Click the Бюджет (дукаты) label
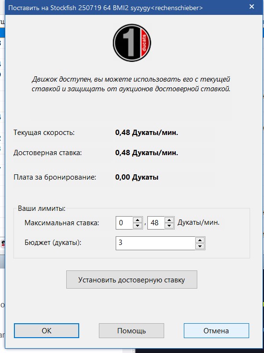The image size is (264, 353). 53,243
